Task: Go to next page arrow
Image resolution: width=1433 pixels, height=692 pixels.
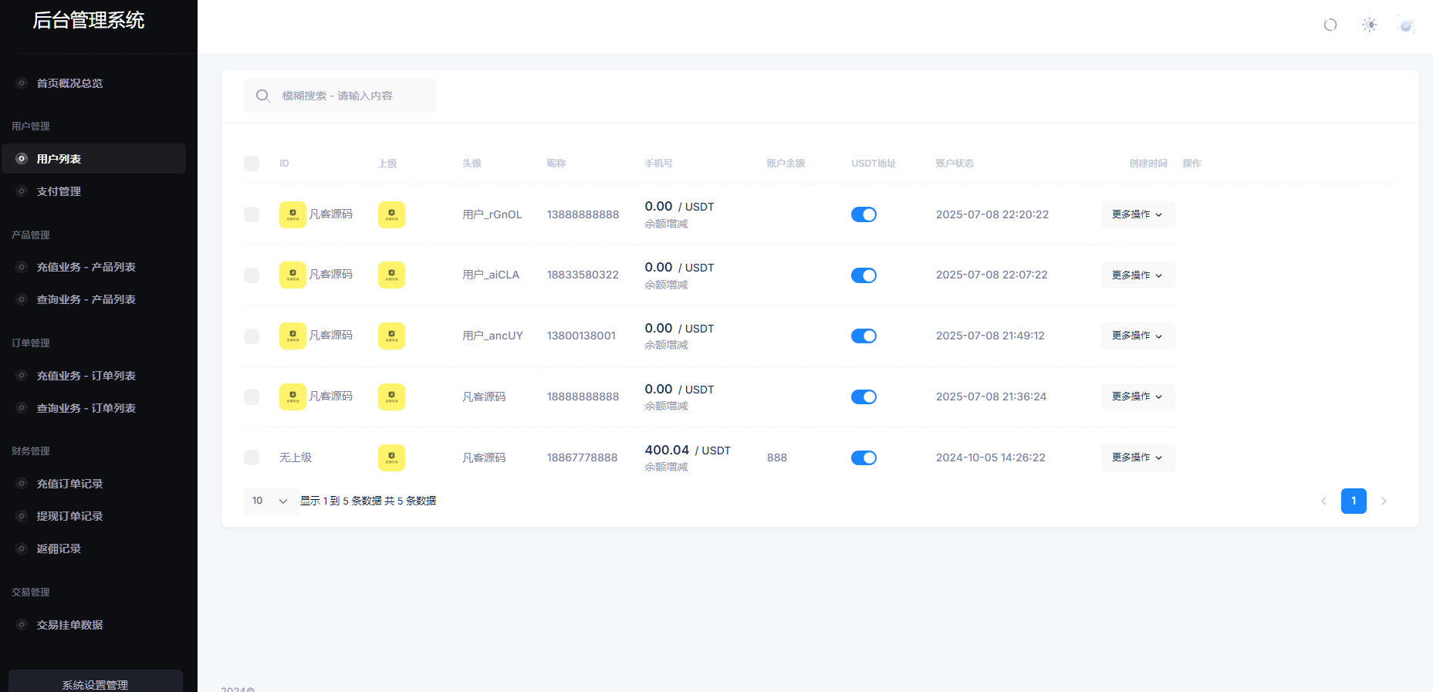Action: coord(1384,501)
